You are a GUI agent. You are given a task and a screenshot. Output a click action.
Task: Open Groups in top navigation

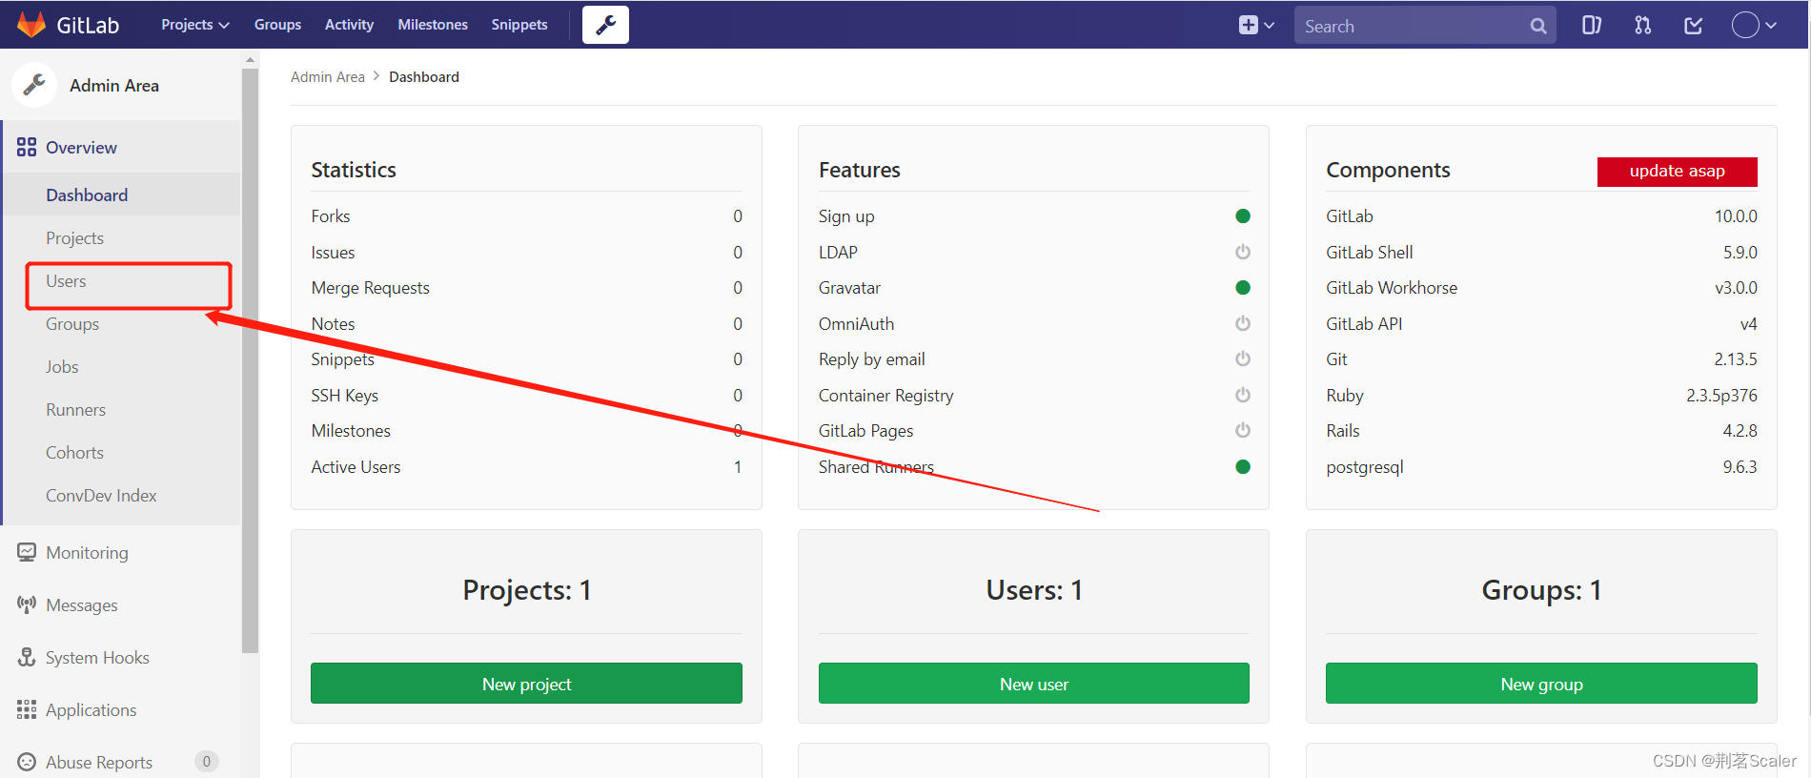point(277,25)
